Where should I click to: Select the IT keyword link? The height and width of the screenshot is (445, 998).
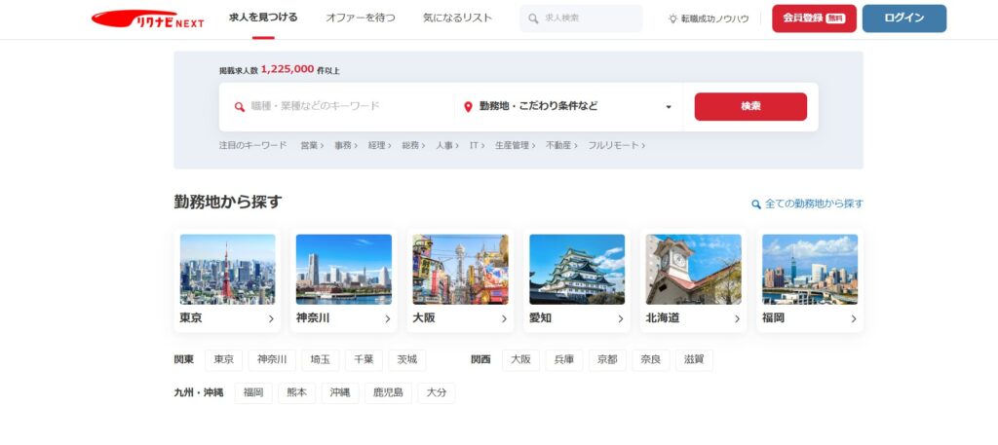[x=477, y=146]
